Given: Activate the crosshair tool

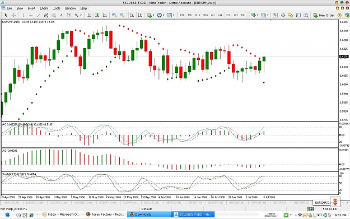Looking at the screenshot, I should coord(13,15).
